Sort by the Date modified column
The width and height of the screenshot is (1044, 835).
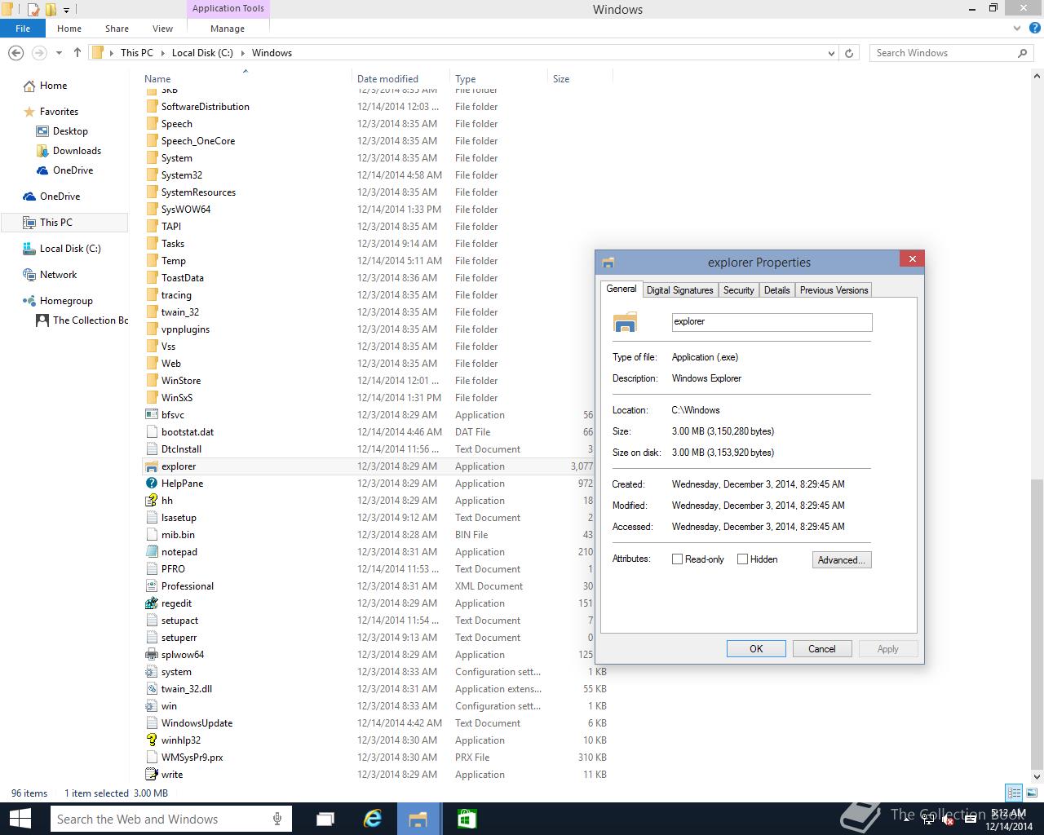point(400,79)
